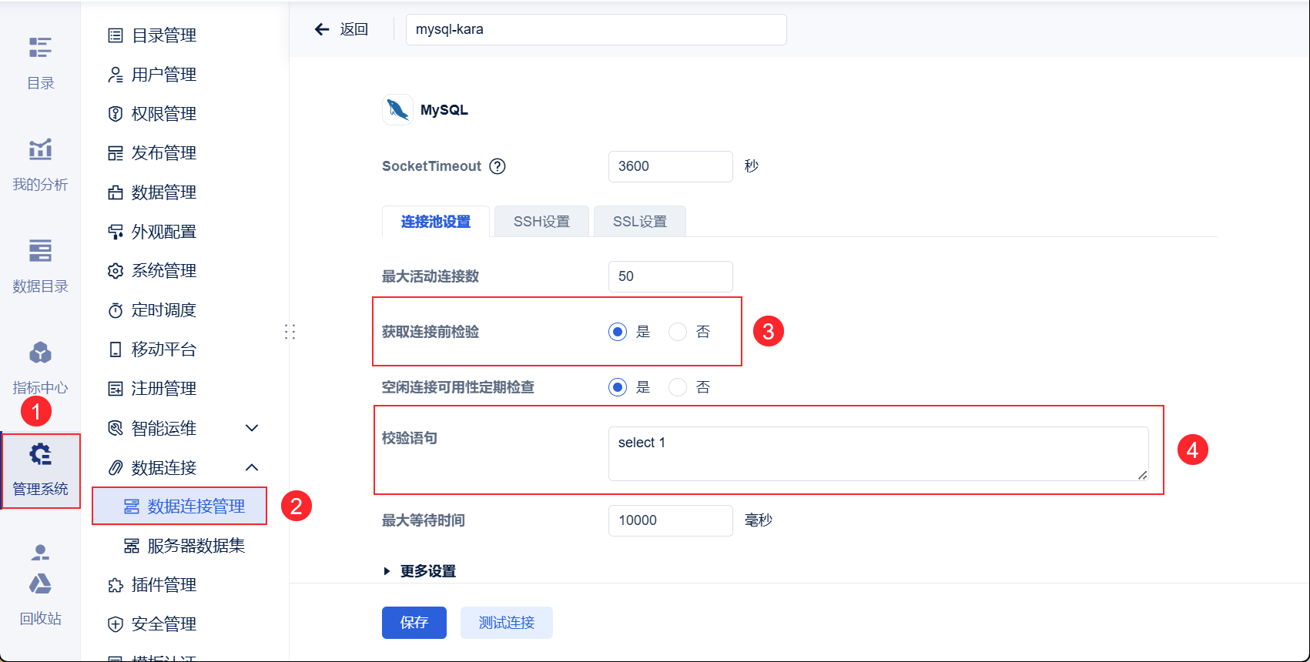The width and height of the screenshot is (1310, 662).
Task: Switch to the SSH设置 tab
Action: pos(542,222)
